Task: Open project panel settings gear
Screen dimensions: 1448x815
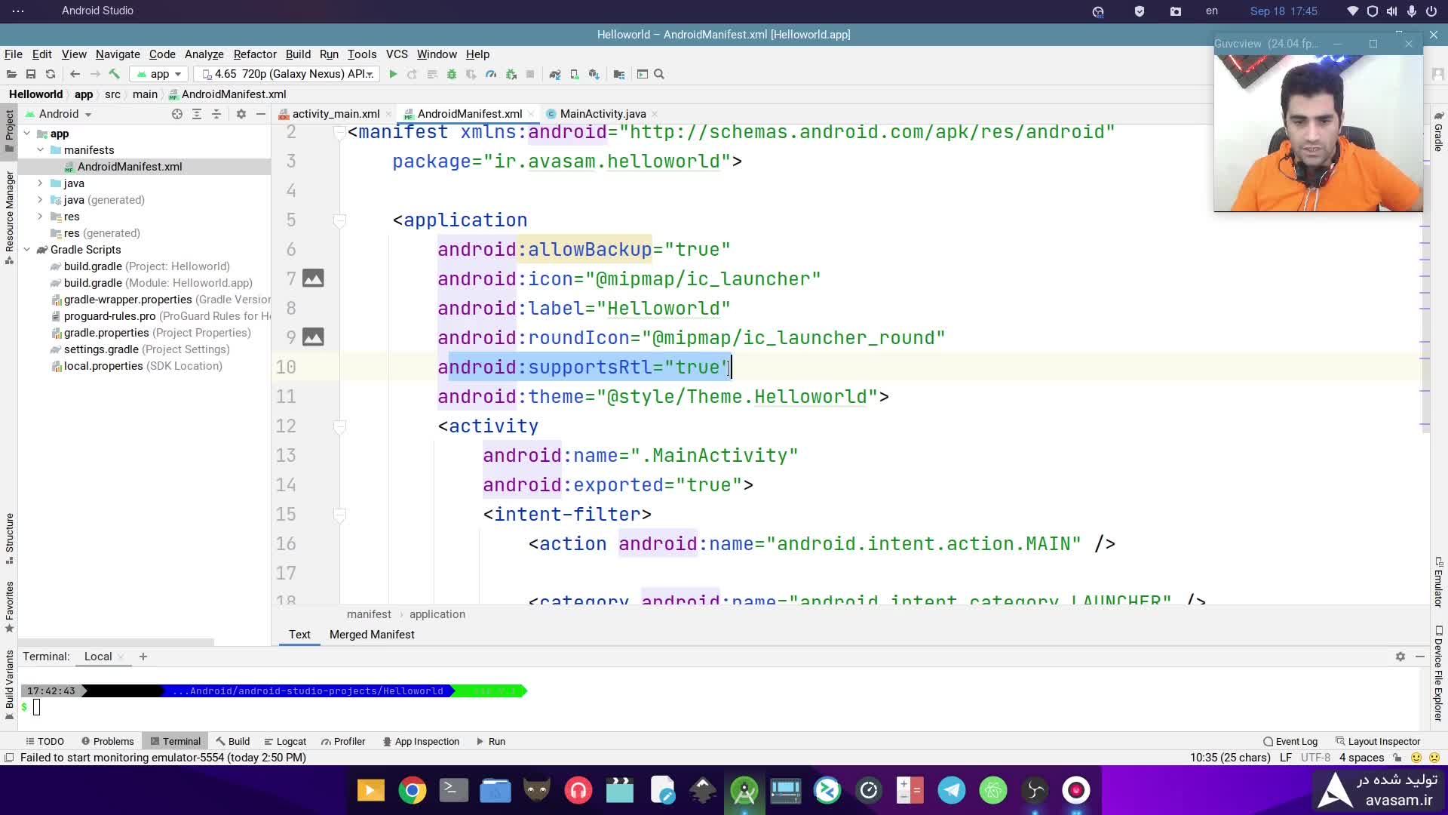Action: click(x=241, y=114)
